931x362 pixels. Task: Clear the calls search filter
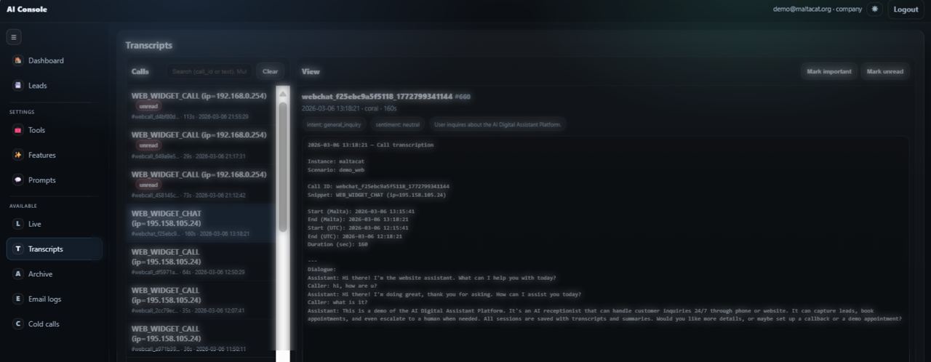pos(270,71)
